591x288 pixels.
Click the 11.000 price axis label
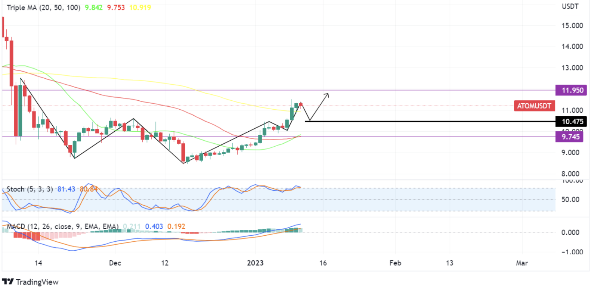[x=572, y=110]
